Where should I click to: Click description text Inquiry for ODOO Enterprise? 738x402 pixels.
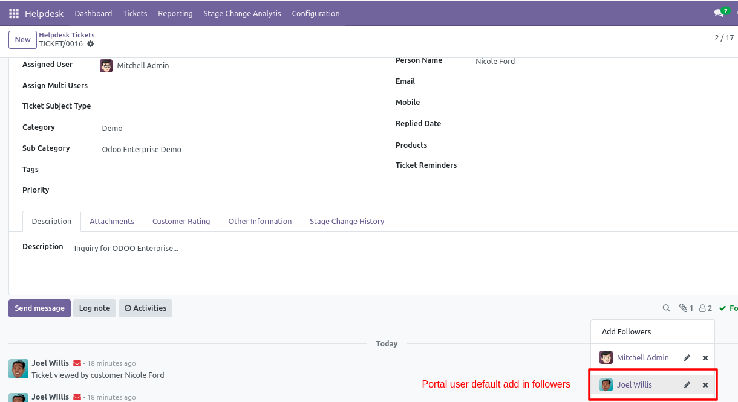(x=126, y=249)
